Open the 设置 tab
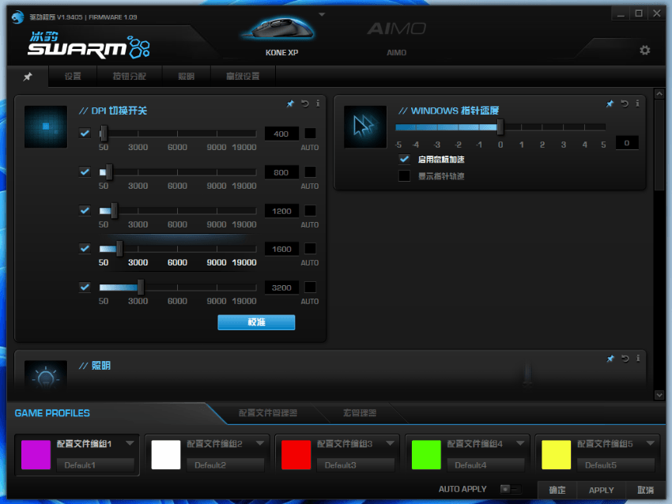Screen dimensions: 672x504 tap(73, 76)
